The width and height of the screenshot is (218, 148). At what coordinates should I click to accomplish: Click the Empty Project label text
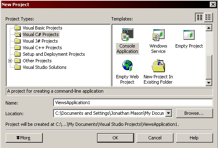click(x=189, y=46)
